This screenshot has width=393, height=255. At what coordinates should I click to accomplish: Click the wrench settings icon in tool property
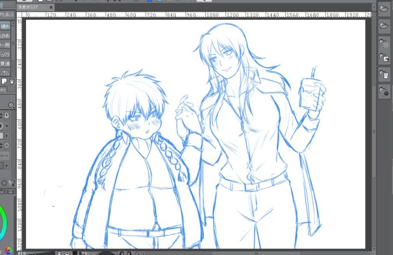[13, 183]
